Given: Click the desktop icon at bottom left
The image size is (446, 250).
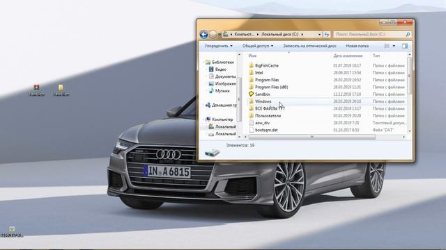Looking at the screenshot, I should pos(12,228).
